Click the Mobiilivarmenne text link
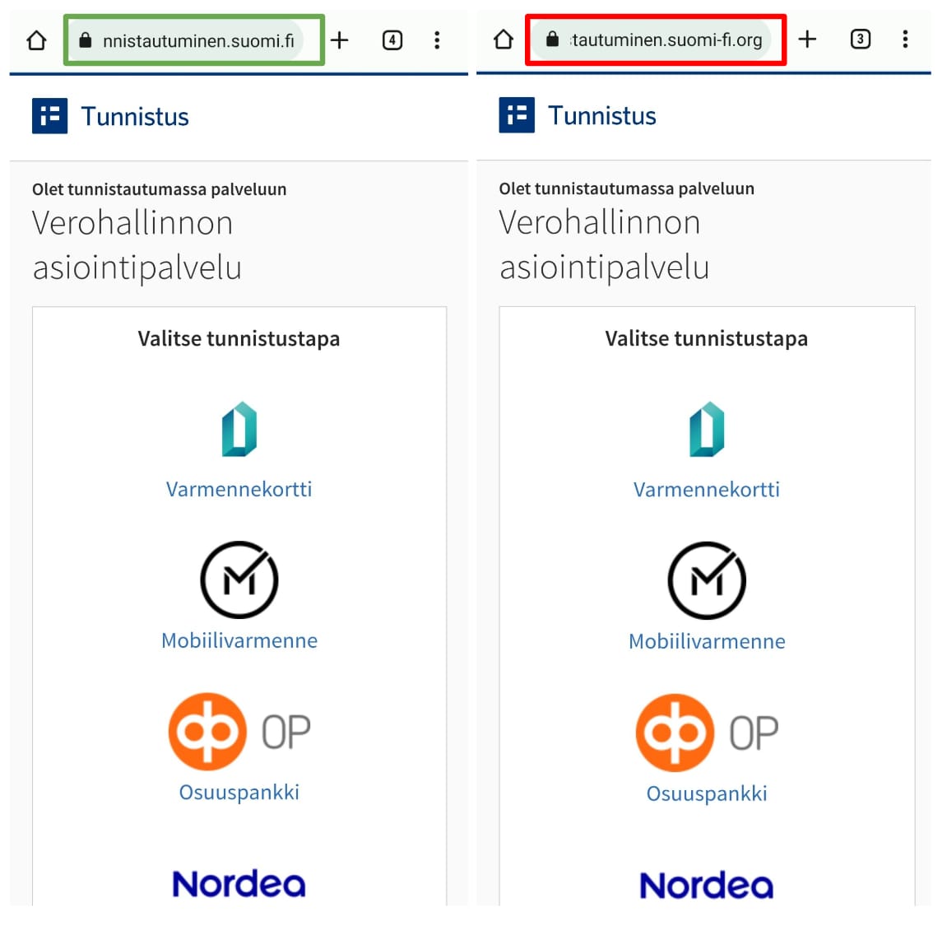This screenshot has width=947, height=926. (239, 640)
